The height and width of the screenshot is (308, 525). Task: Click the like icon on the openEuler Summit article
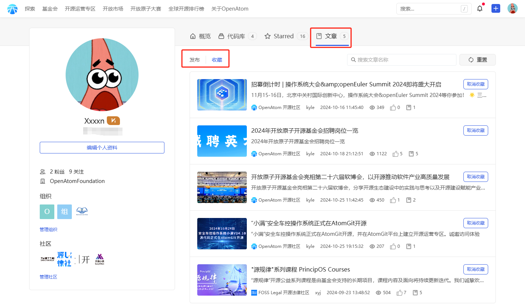click(x=393, y=108)
